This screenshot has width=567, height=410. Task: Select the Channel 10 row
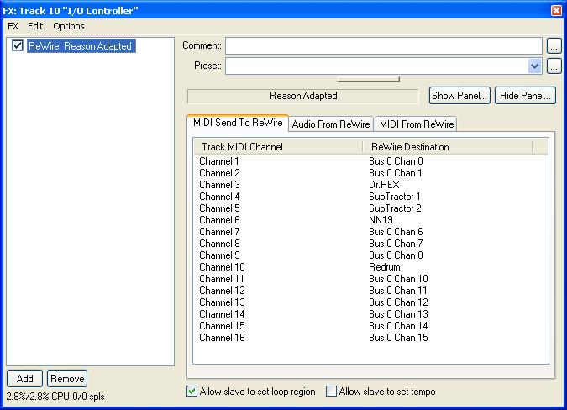click(x=370, y=267)
